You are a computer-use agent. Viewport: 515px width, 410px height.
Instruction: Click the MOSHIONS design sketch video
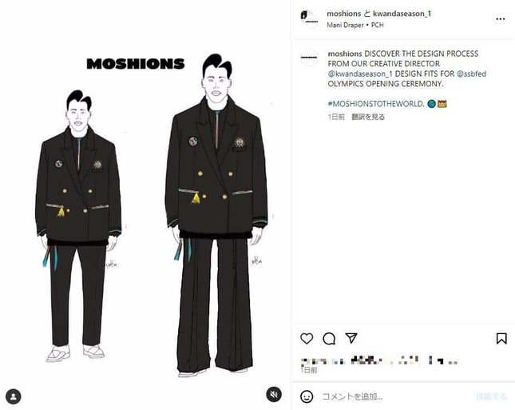coord(145,204)
